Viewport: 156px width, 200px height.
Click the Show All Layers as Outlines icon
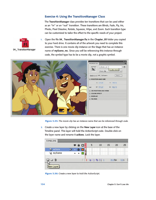pos(82,145)
